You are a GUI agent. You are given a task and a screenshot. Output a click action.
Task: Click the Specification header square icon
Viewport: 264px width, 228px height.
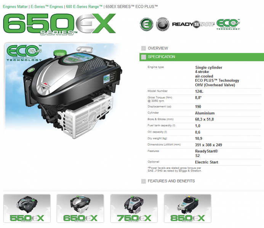coord(144,57)
